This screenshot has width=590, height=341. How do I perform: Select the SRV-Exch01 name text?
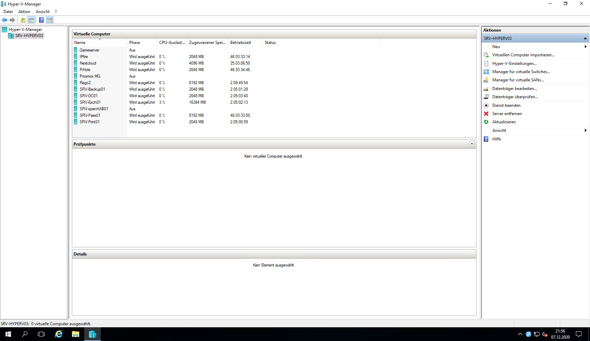90,102
